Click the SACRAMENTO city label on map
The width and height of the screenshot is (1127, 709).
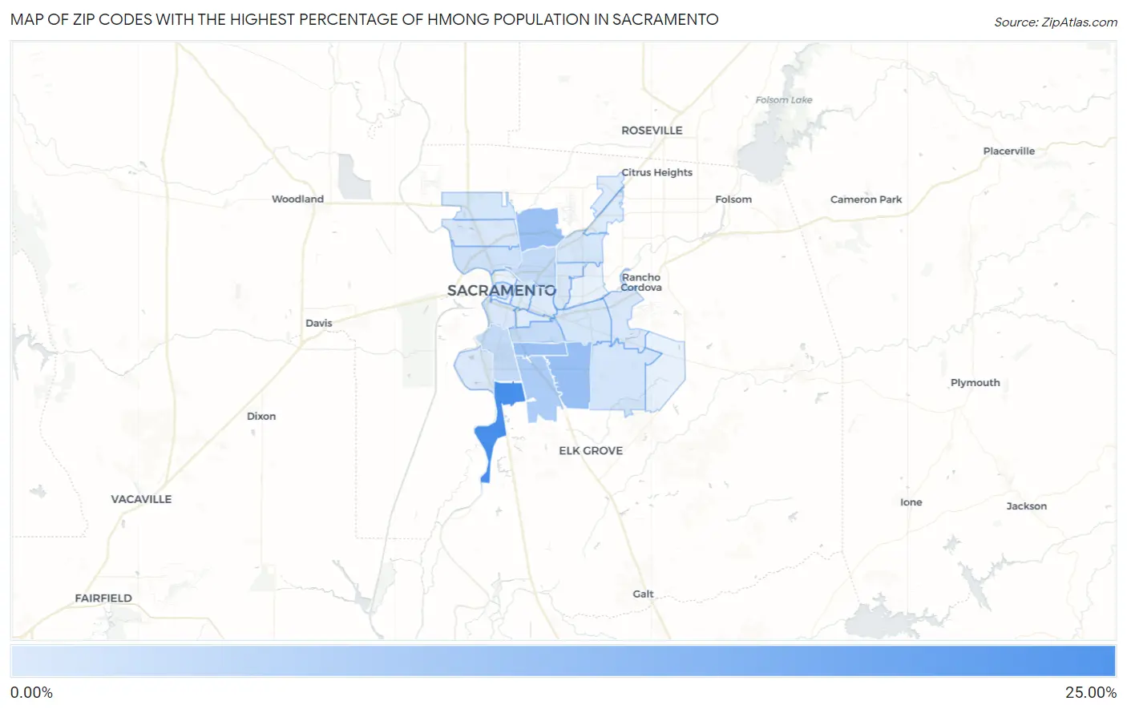coord(501,290)
